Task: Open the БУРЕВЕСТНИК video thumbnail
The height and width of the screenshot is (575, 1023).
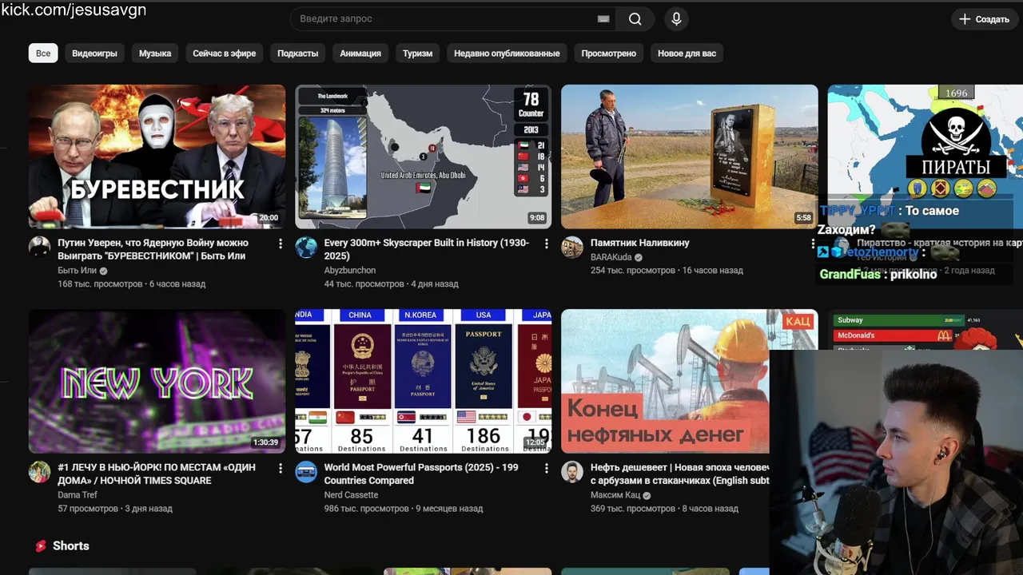Action: click(157, 157)
